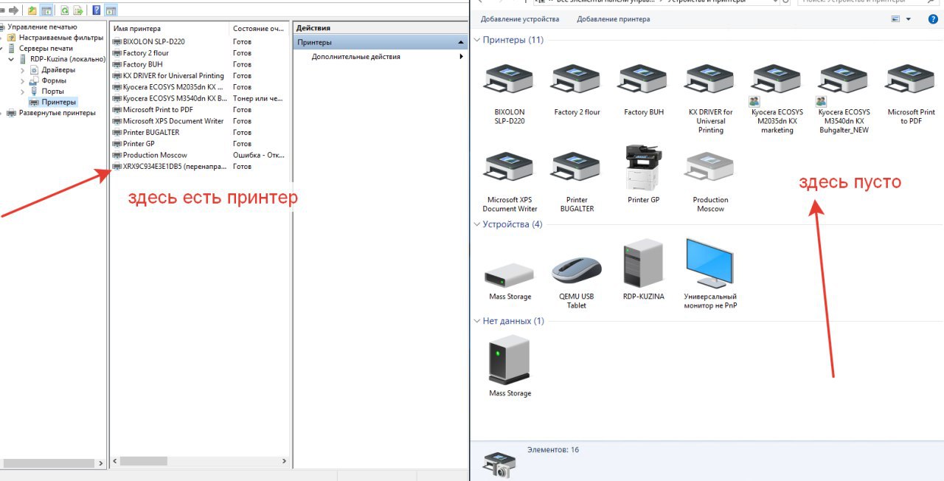Select Production Moscow row in printer list
This screenshot has height=481, width=944.
click(x=199, y=155)
